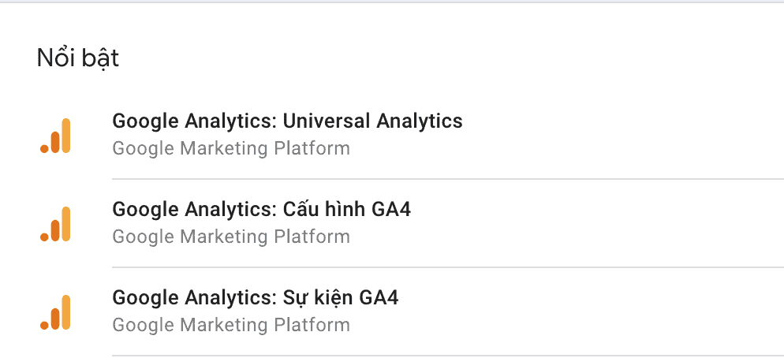Click the 'Cấu hình GA4' words in second title

tap(347, 210)
